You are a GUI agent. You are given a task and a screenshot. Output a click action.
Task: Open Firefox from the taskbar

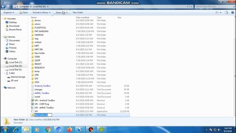point(69,130)
